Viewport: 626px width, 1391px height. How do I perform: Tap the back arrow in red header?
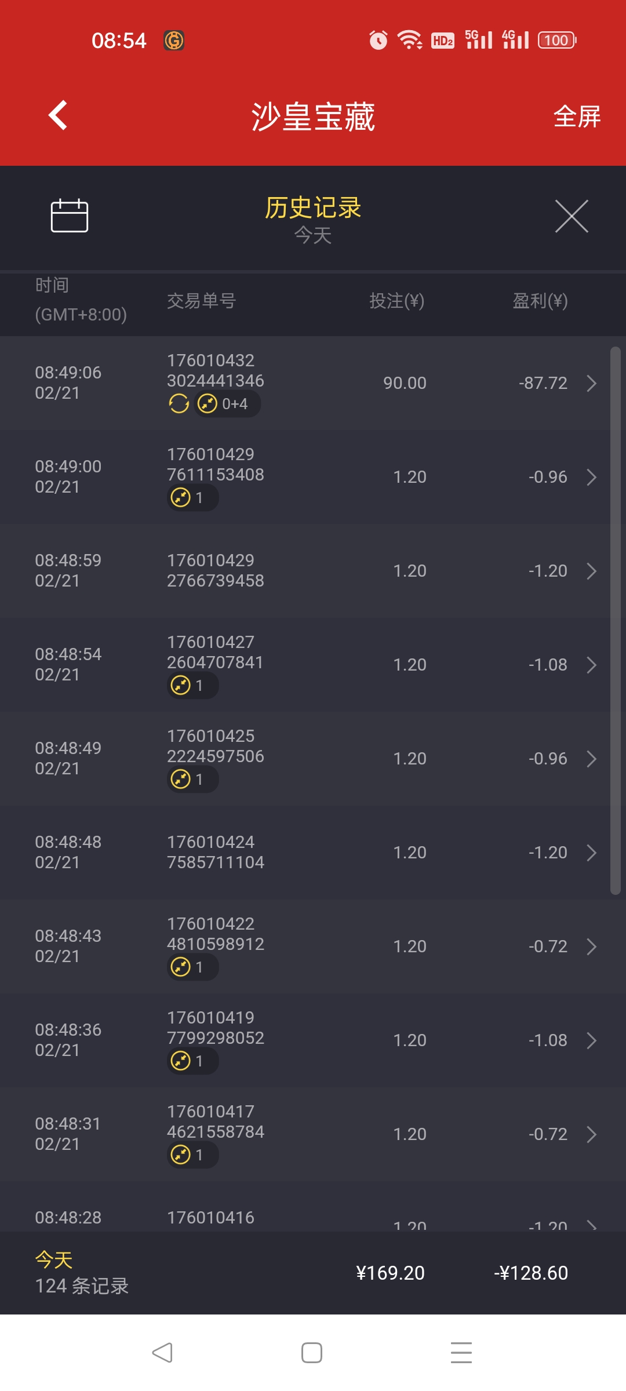[57, 115]
